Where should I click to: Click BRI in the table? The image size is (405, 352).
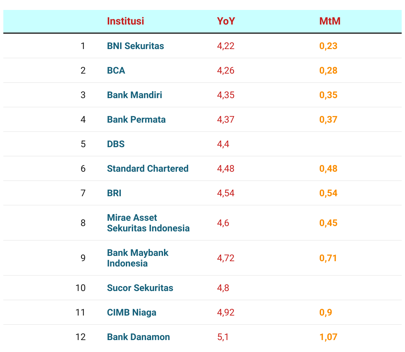pyautogui.click(x=114, y=193)
